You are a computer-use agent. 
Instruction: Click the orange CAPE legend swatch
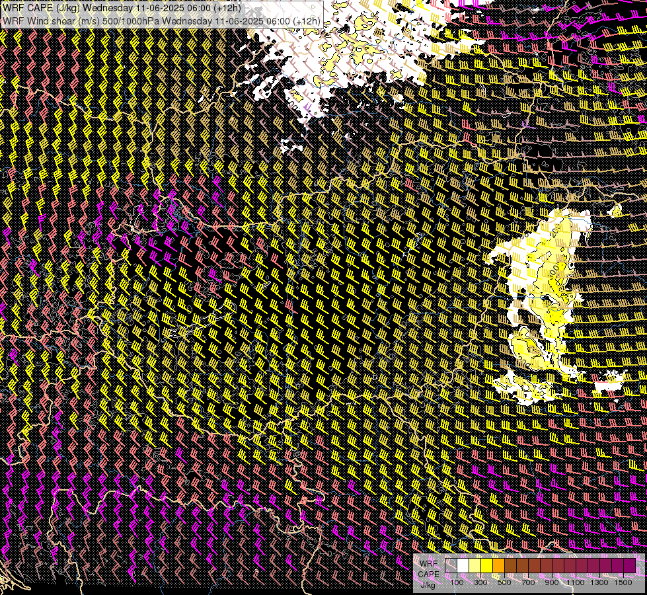coord(498,566)
